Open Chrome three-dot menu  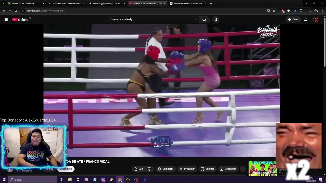click(x=322, y=11)
